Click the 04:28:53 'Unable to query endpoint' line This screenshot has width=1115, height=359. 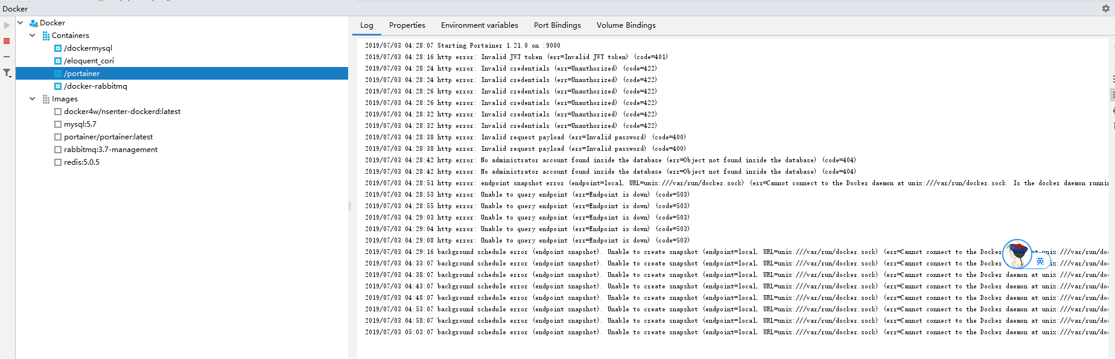(x=527, y=194)
